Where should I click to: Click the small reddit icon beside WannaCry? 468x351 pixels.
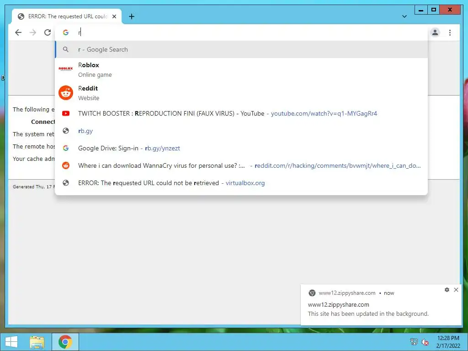[x=66, y=165]
